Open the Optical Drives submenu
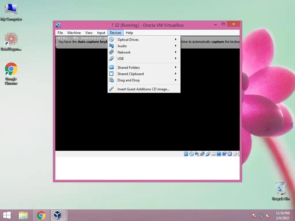Screen dimensions: 295x221 144,39
